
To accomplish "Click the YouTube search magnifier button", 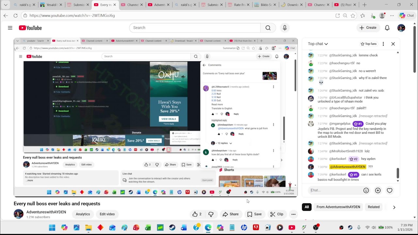I will (268, 28).
